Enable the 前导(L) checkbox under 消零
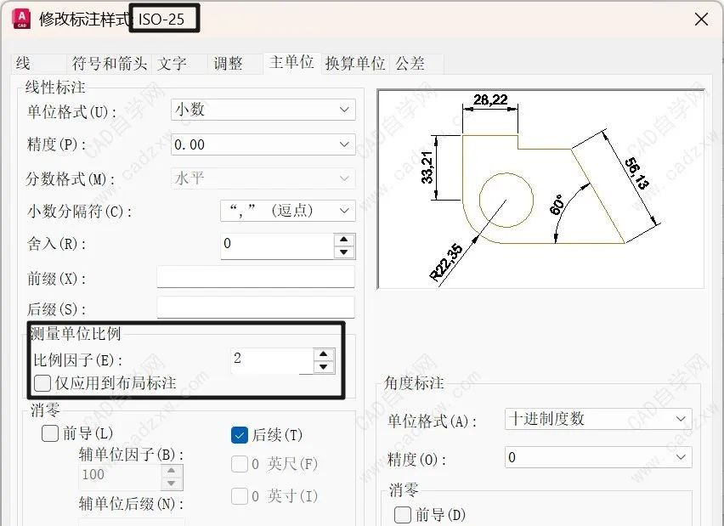Image resolution: width=724 pixels, height=526 pixels. (x=50, y=434)
